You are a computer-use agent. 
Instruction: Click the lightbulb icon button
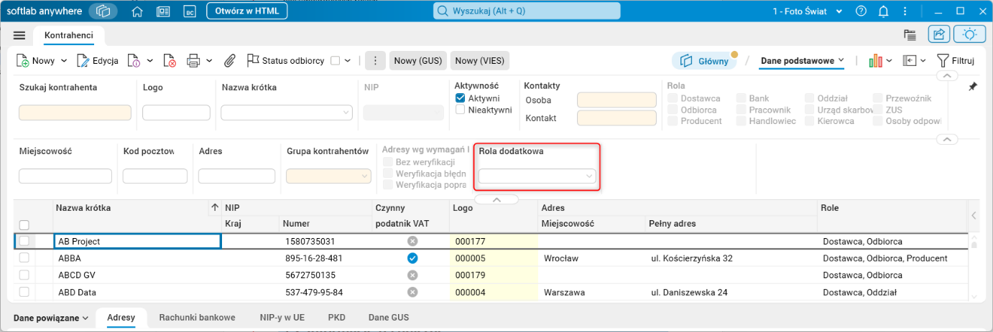[x=970, y=34]
